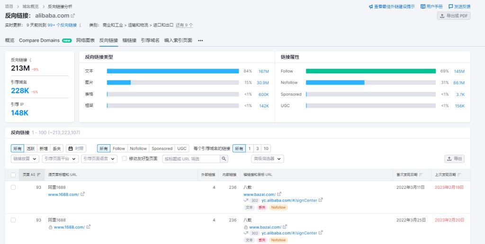The image size is (485, 244).
Task: Click the 30.9M 图片 count
Action: [x=263, y=83]
